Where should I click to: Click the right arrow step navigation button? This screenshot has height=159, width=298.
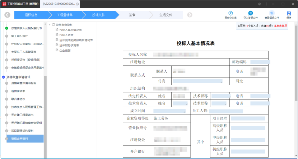190,15
